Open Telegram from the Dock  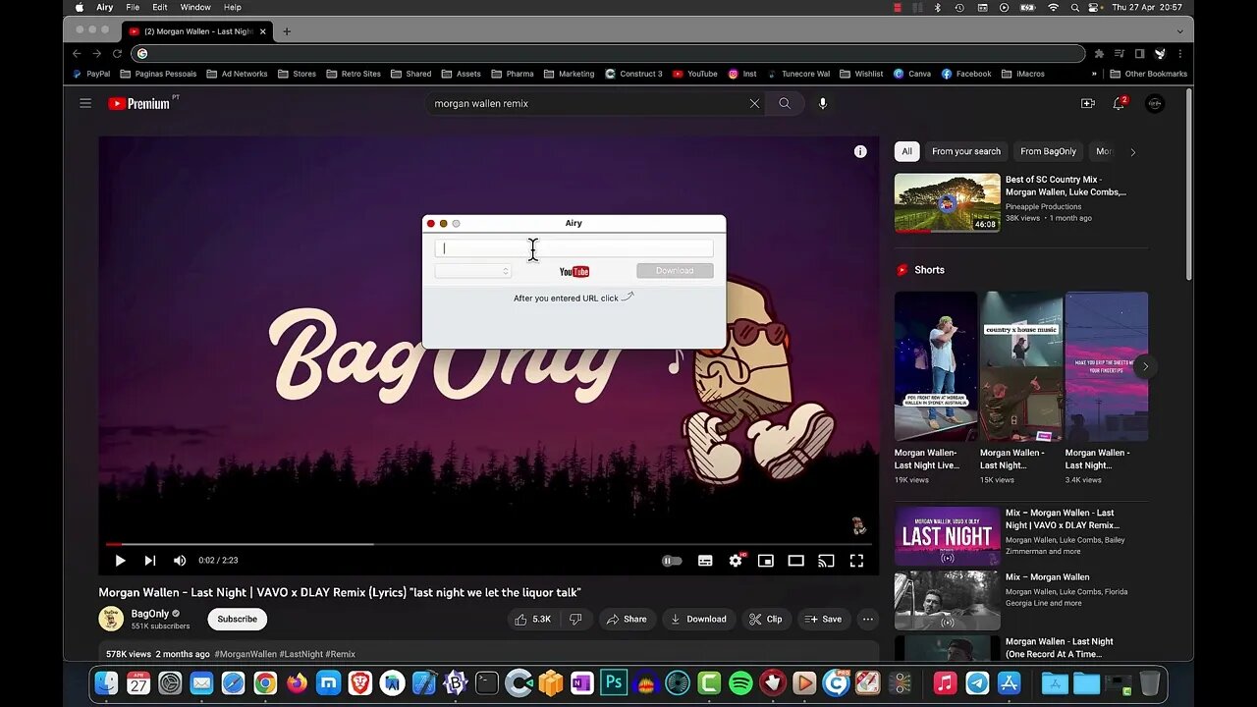[x=977, y=682]
